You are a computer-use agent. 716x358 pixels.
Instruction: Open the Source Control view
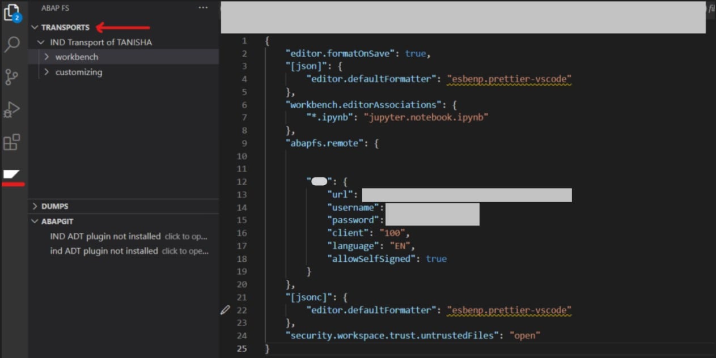click(x=13, y=77)
